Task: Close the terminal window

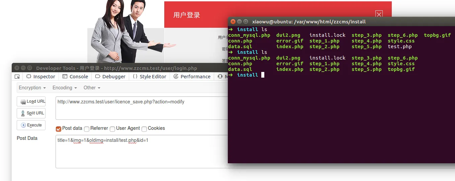Action: (233, 21)
